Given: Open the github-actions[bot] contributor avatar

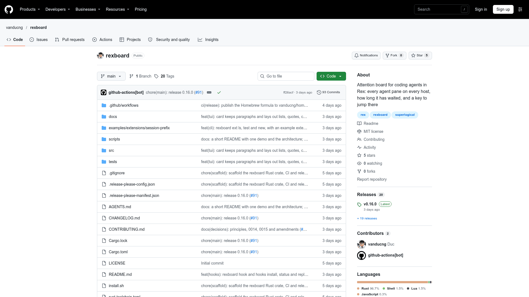Looking at the screenshot, I should [x=361, y=255].
